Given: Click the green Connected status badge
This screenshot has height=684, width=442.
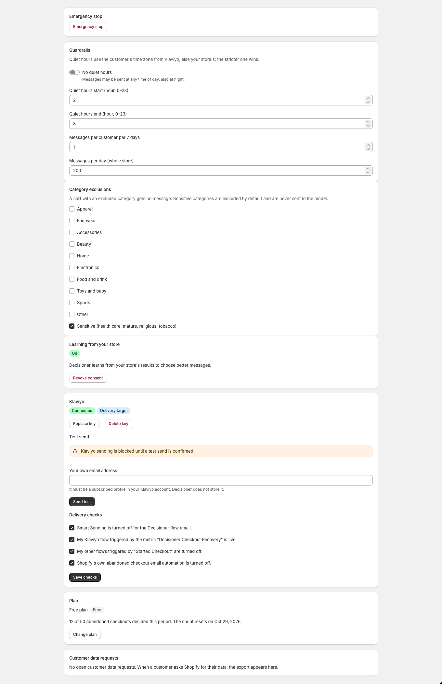Looking at the screenshot, I should 82,411.
